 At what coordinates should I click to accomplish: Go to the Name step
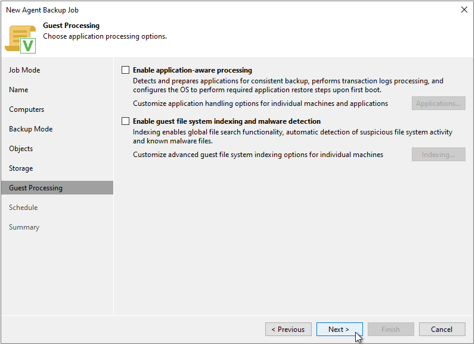click(x=18, y=90)
